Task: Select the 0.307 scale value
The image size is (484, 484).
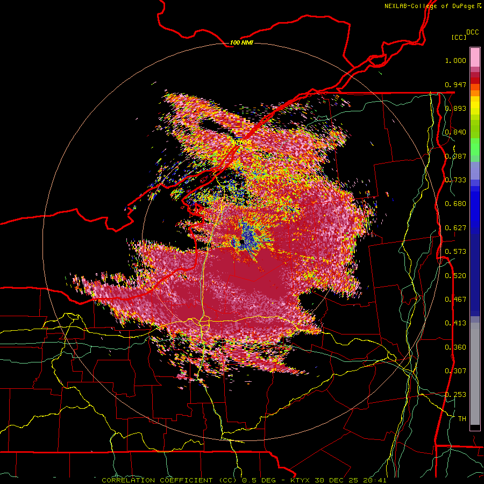Action: pos(455,371)
